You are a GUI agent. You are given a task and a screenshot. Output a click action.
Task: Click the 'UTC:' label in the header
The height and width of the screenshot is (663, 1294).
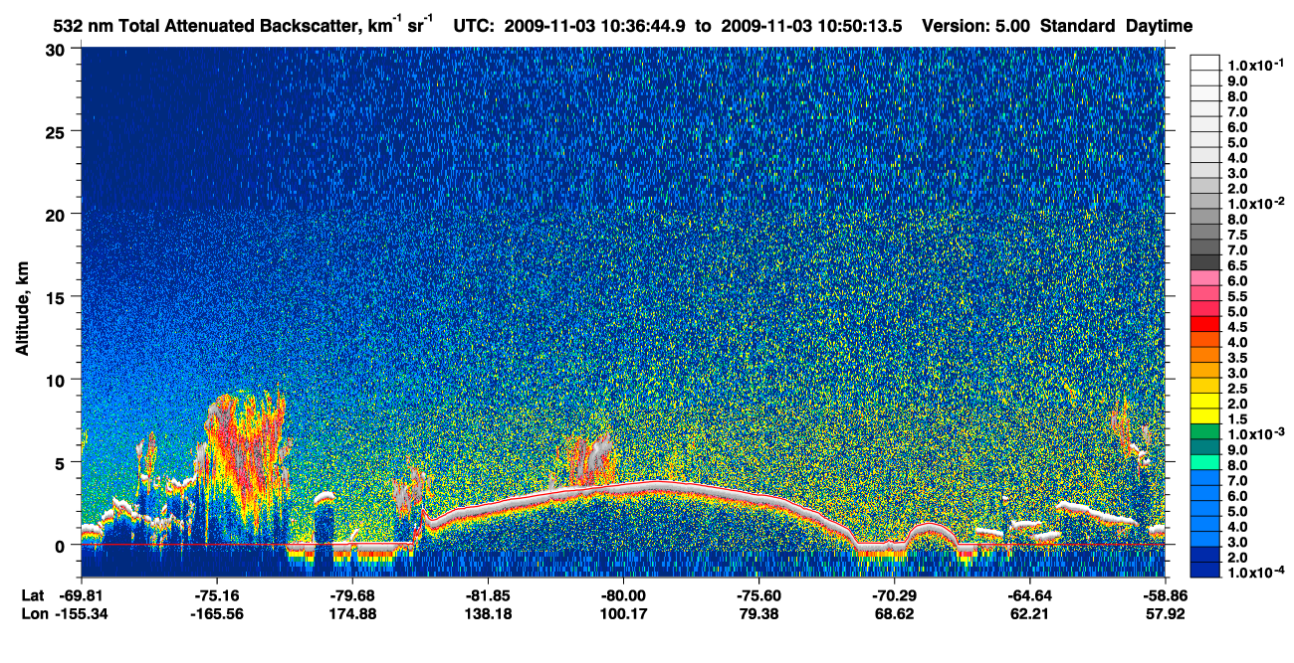point(473,26)
